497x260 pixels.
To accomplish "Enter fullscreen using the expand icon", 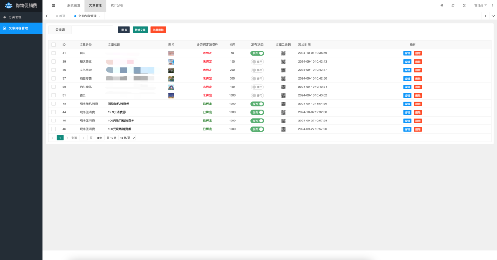I will pos(464,5).
